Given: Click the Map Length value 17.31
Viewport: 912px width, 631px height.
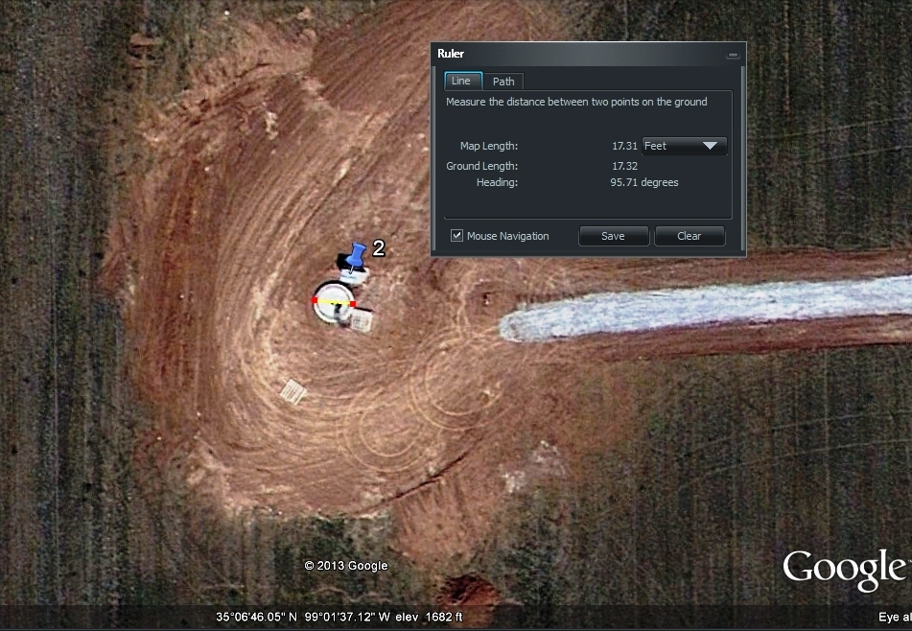Looking at the screenshot, I should (x=624, y=146).
